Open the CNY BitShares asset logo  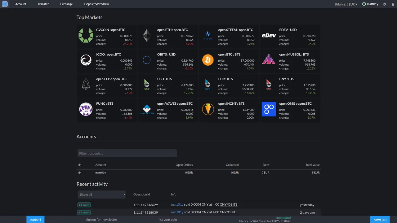pos(269,84)
